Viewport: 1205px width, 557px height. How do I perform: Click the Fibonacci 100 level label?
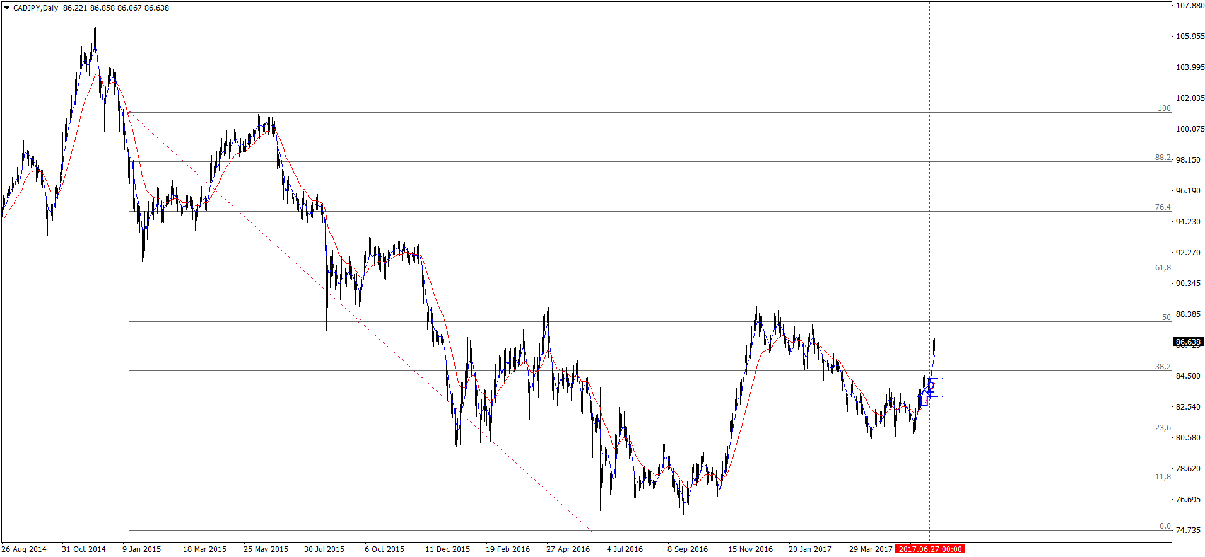click(1164, 108)
